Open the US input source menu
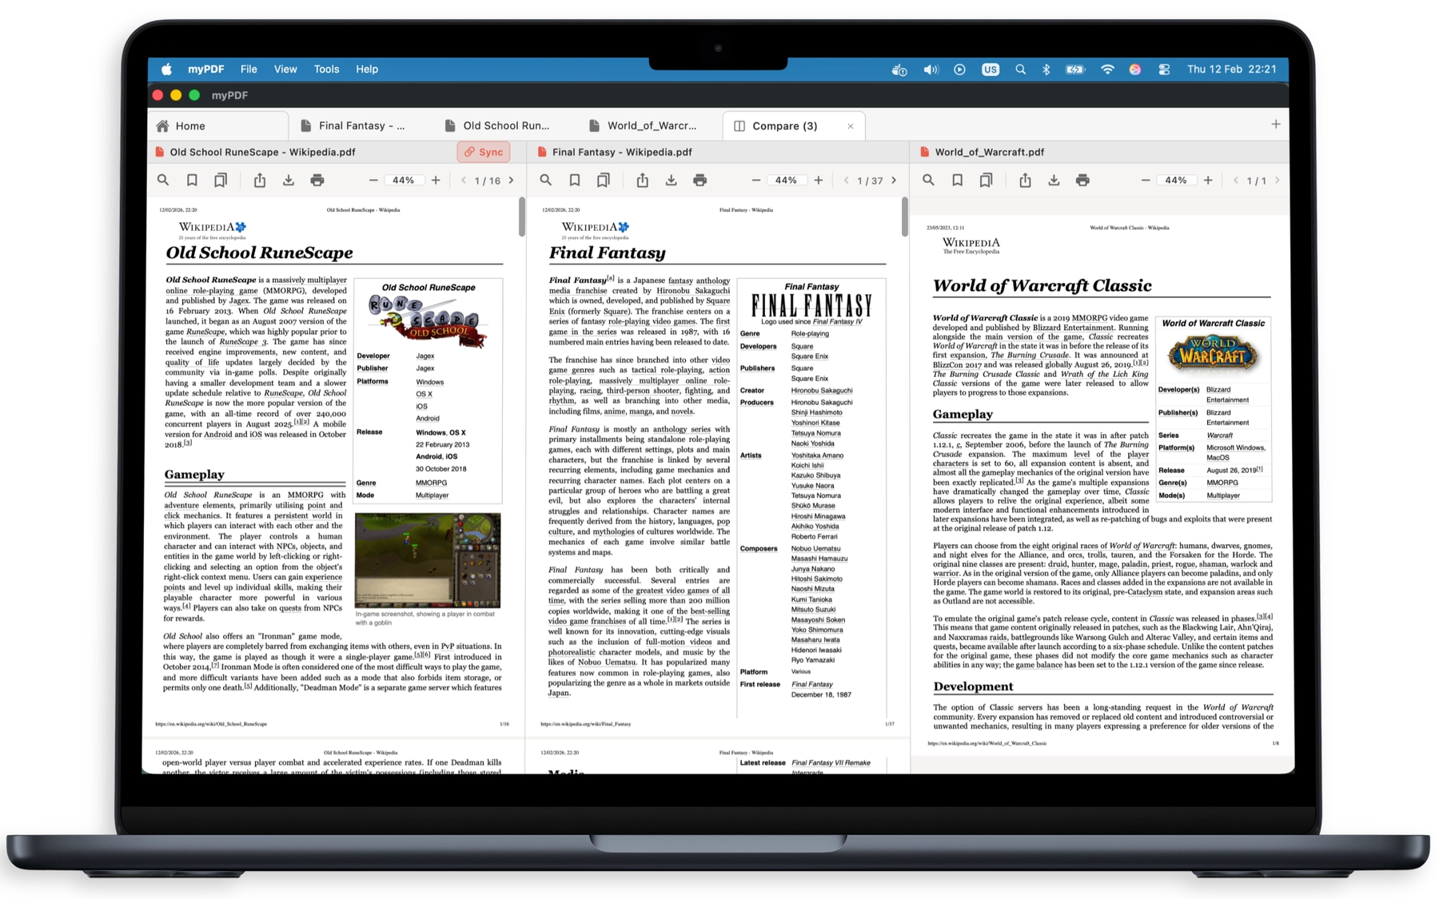This screenshot has height=899, width=1439. [991, 70]
